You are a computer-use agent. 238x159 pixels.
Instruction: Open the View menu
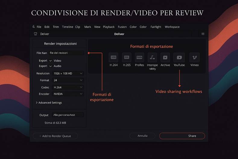tap(97, 27)
